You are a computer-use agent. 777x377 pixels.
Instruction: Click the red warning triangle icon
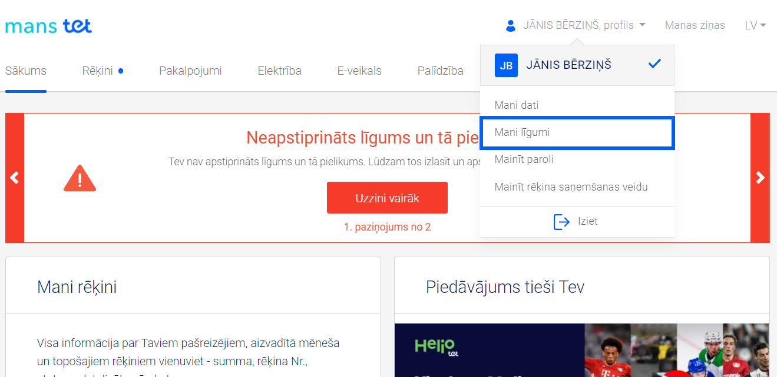(80, 178)
